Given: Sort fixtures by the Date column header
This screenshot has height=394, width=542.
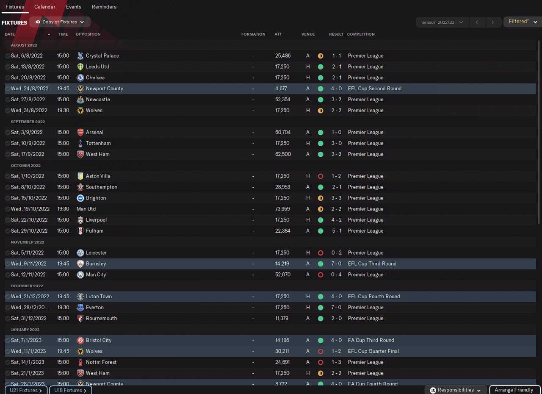Looking at the screenshot, I should coord(10,34).
